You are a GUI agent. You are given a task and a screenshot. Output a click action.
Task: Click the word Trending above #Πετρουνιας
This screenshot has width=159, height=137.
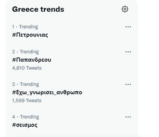(28, 27)
